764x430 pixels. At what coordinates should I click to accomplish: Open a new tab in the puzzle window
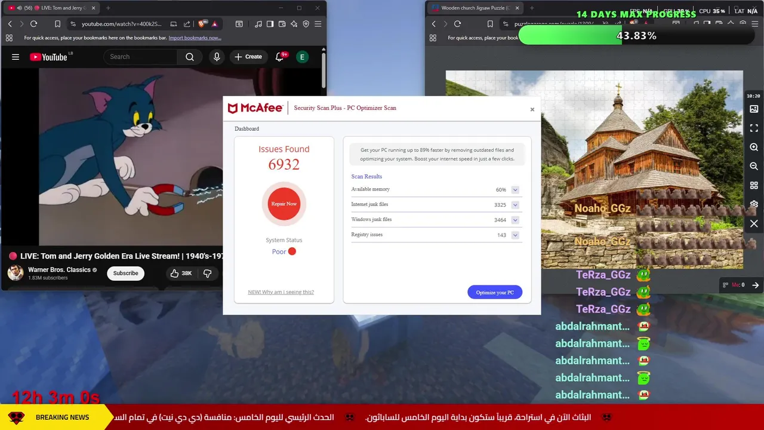(x=531, y=8)
